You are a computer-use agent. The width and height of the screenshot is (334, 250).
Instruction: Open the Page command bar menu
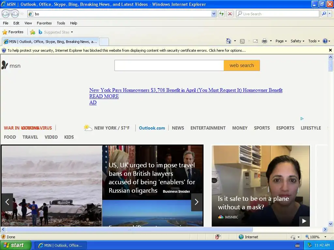tap(281, 41)
